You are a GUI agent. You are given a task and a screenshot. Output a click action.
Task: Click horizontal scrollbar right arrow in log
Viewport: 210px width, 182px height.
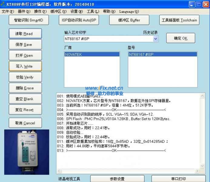(197, 171)
